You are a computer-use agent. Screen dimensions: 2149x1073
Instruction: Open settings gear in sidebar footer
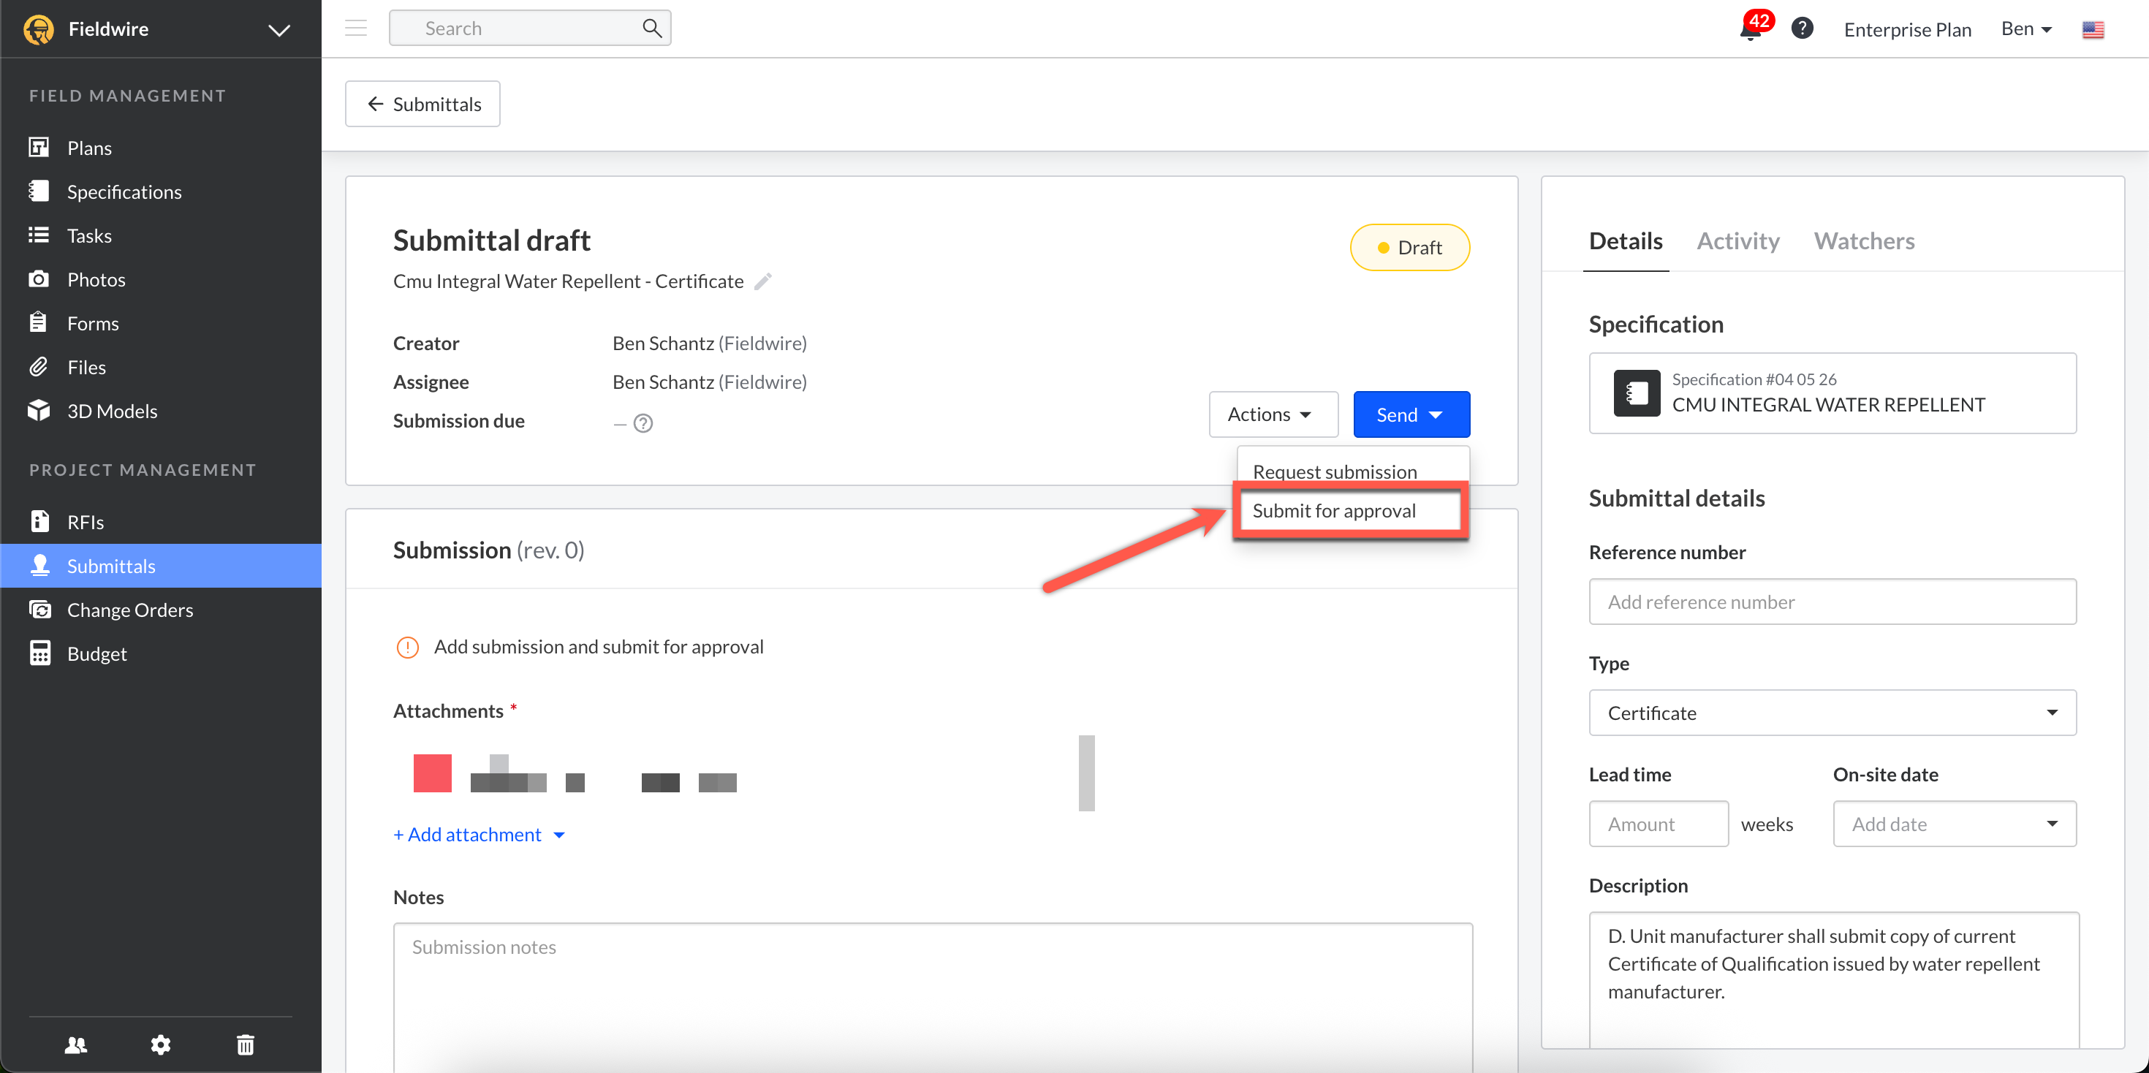tap(160, 1044)
